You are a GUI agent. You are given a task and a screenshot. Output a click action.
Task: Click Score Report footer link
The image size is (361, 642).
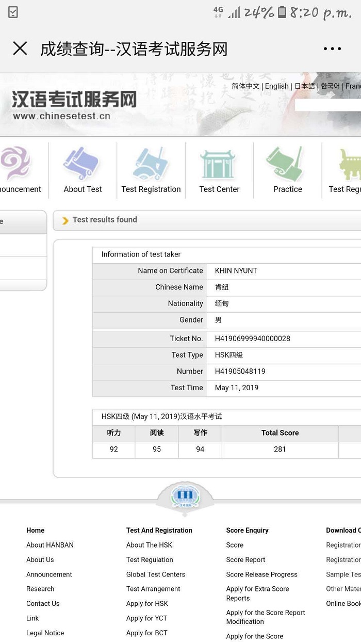245,560
